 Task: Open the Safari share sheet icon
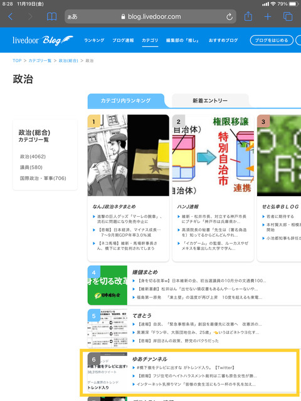point(248,16)
